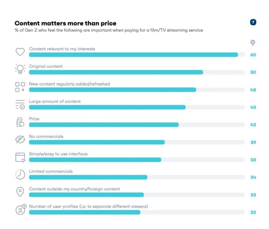The width and height of the screenshot is (269, 229).
Task: Click the grid-plus icon for new content
Action: pyautogui.click(x=20, y=86)
